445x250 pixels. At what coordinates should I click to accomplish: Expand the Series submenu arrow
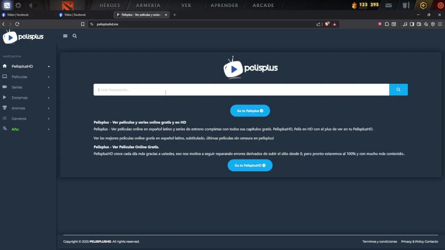[49, 87]
